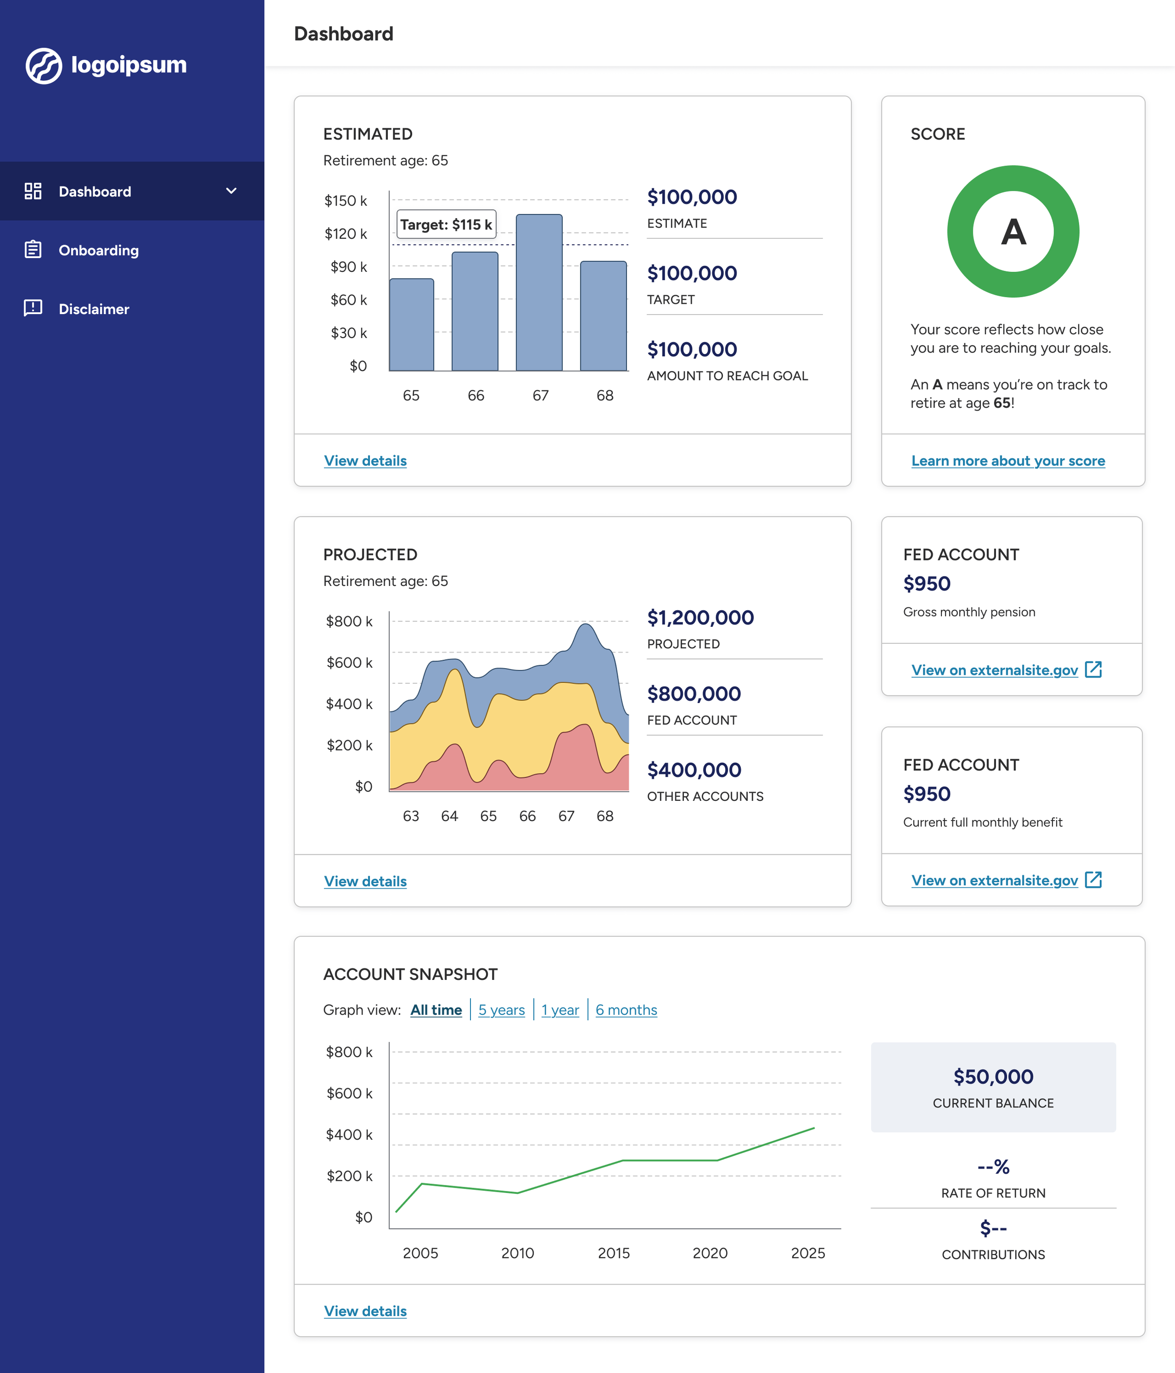
Task: Click the Target: $115 k tooltip on the chart
Action: click(446, 225)
